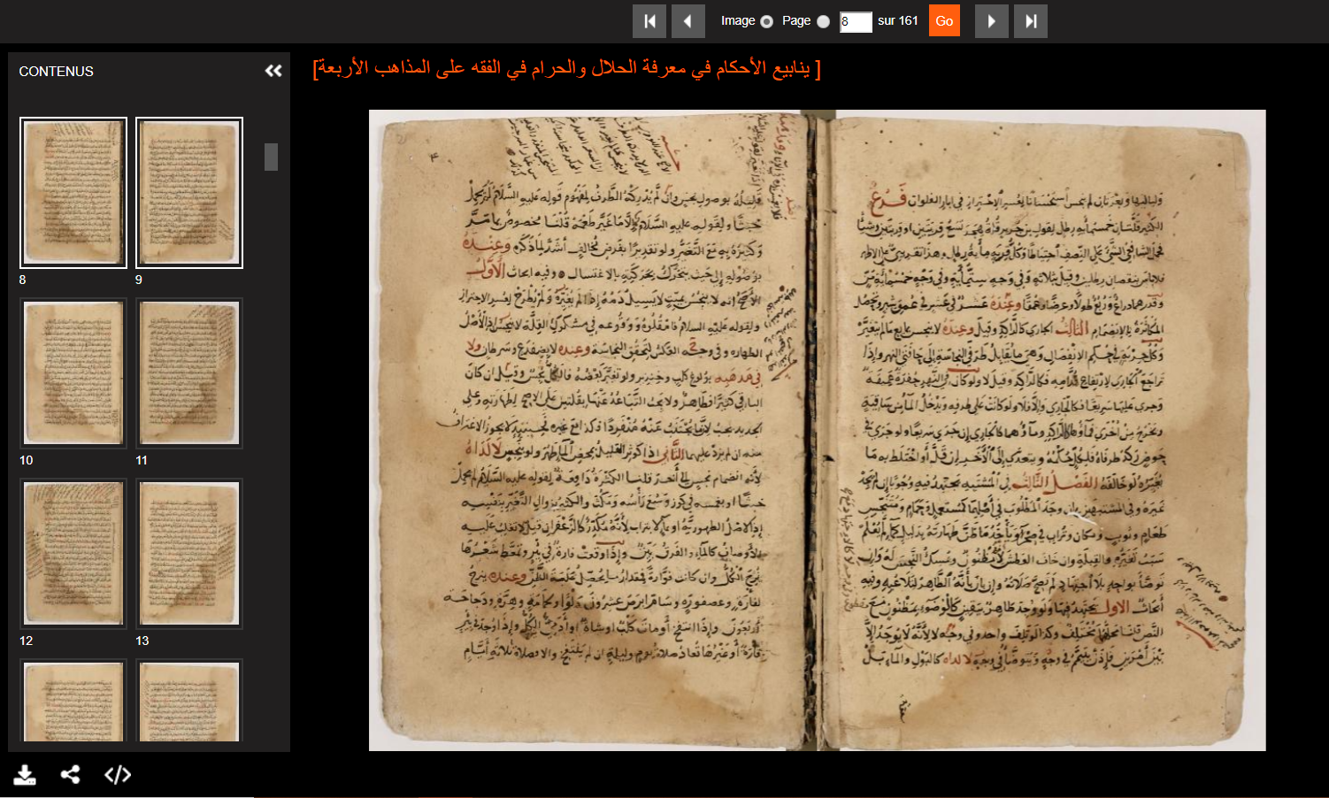This screenshot has width=1329, height=798.
Task: Open the share options
Action: [x=71, y=775]
